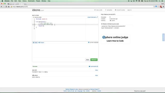Click the address bar URL field
165x93 pixels.
(82, 7)
